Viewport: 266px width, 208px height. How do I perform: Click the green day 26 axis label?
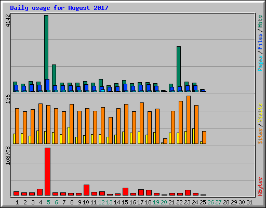coord(210,202)
